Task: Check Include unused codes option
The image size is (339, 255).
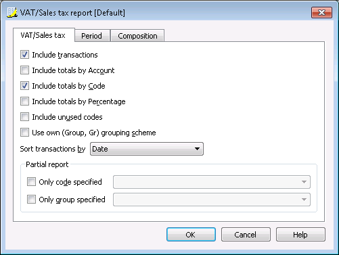Action: (x=24, y=117)
